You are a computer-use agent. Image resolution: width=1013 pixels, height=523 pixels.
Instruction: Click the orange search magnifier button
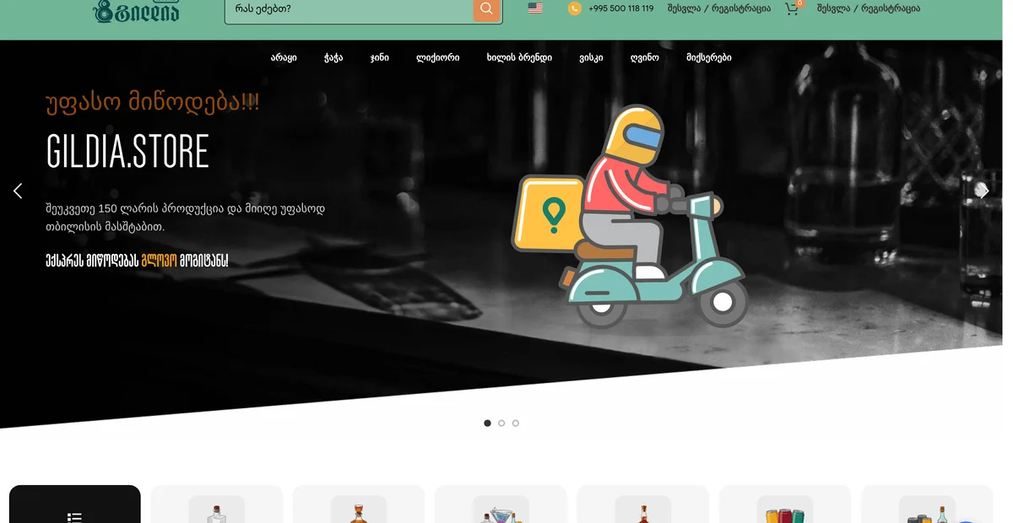pyautogui.click(x=487, y=9)
